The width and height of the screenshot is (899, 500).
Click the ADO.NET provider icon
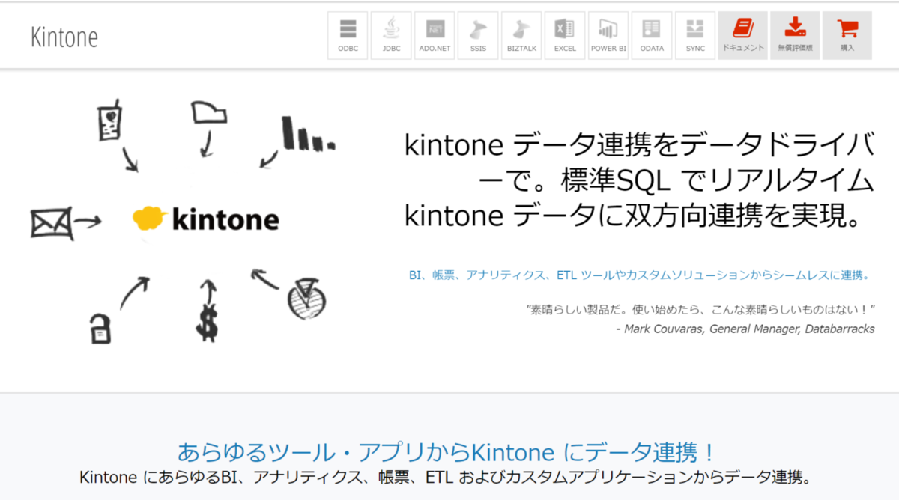pos(434,34)
